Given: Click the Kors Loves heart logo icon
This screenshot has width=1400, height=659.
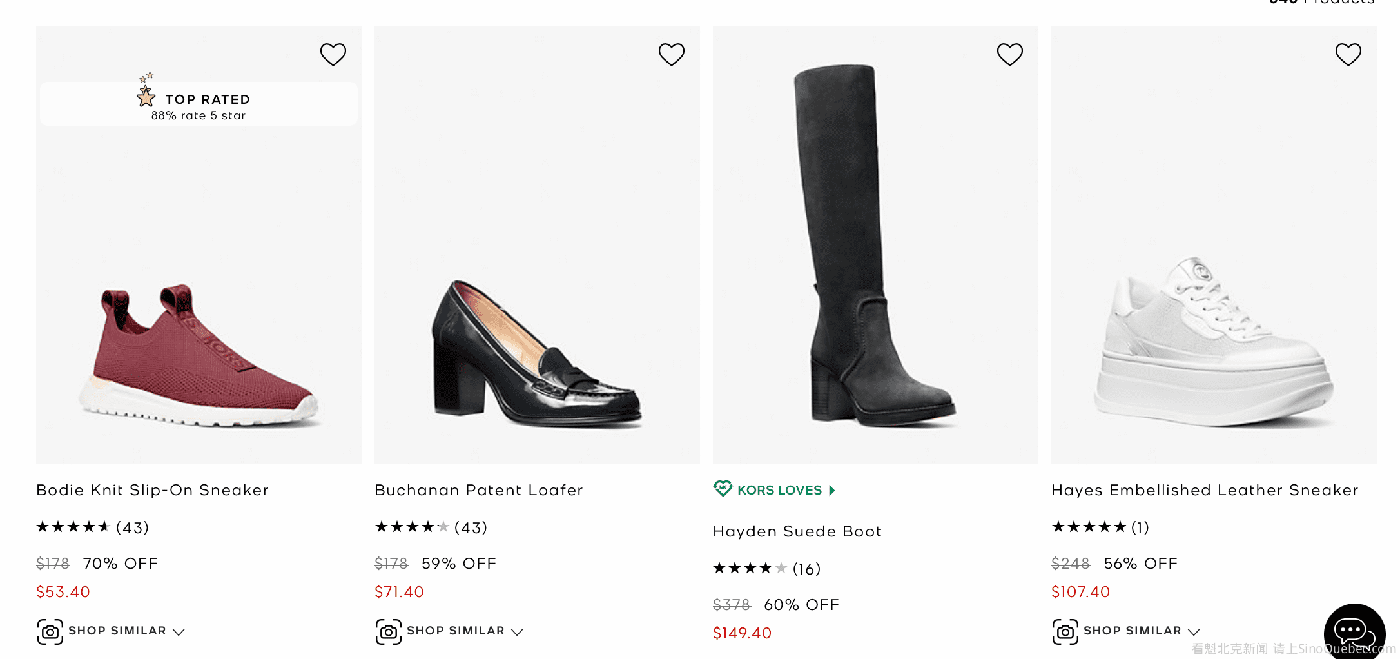Looking at the screenshot, I should coord(723,489).
